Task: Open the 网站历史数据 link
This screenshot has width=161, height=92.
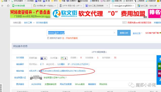Action: pos(66,84)
